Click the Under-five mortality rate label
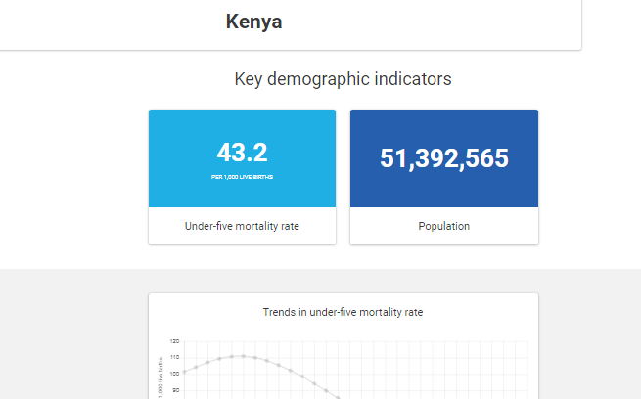Viewport: 641px width, 399px height. pos(242,226)
